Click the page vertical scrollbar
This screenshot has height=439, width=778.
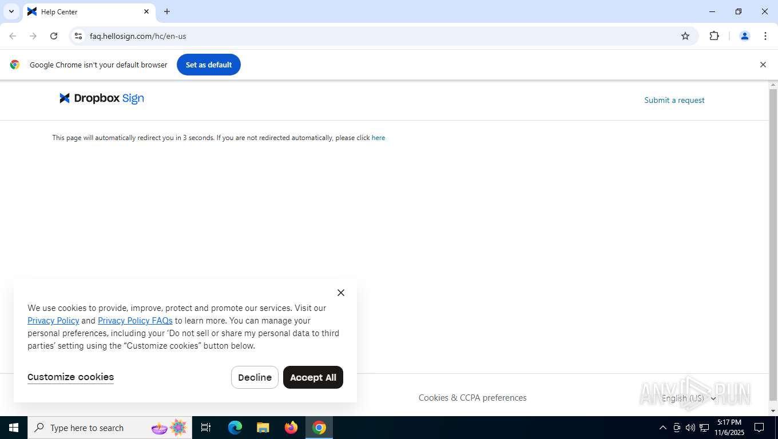[x=773, y=245]
